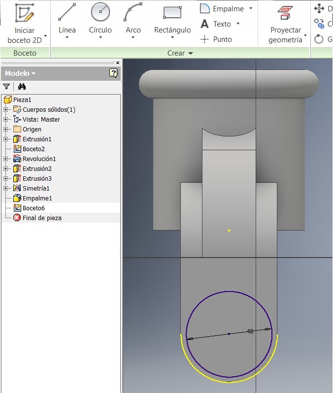Open the Empalme dropdown arrow
The height and width of the screenshot is (393, 333).
tap(251, 8)
